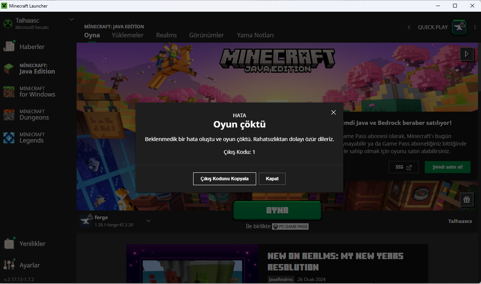481x284 pixels.
Task: Click the PC Game Pass logo
Action: coord(290,226)
